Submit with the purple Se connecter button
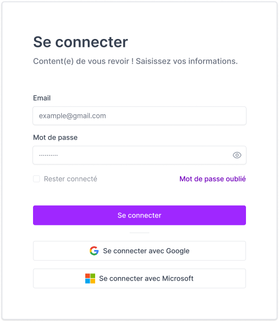Viewport: 279px width, 322px height. click(139, 215)
